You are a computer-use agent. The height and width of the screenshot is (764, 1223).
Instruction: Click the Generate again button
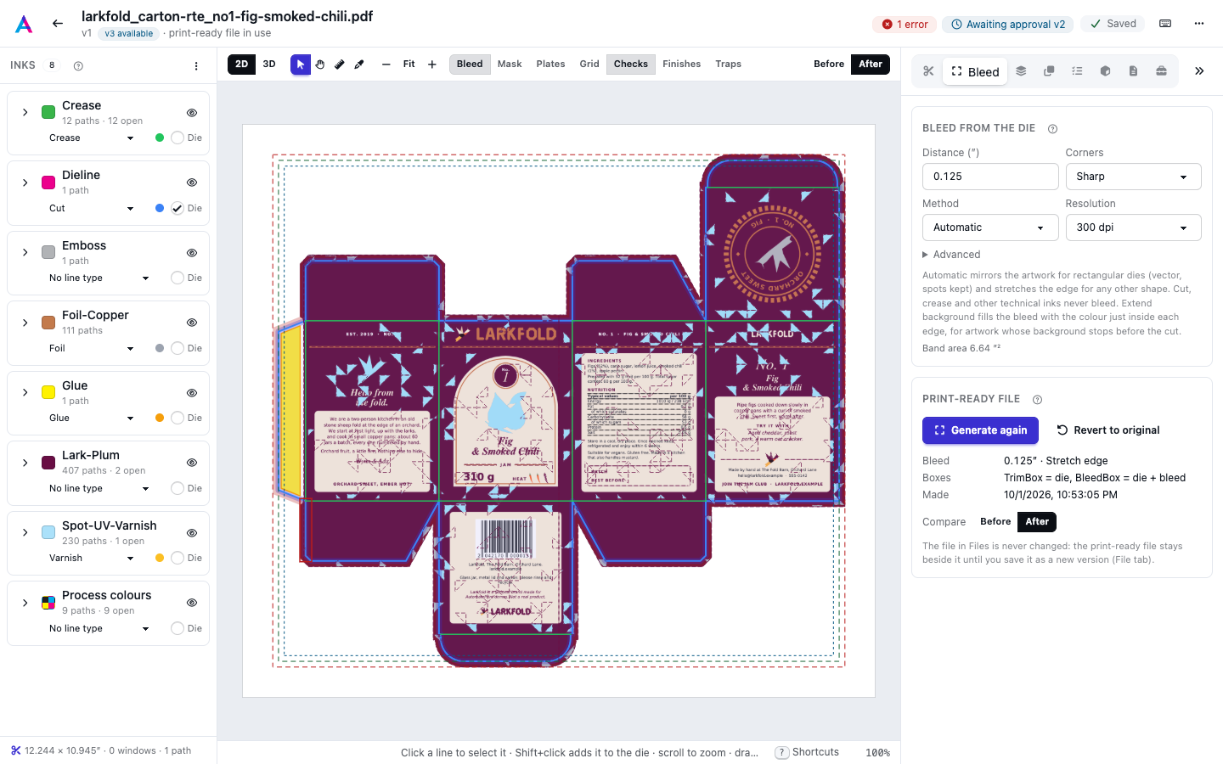click(980, 430)
